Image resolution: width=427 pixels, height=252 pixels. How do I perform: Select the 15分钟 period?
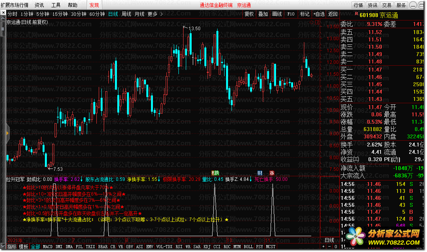click(x=60, y=14)
